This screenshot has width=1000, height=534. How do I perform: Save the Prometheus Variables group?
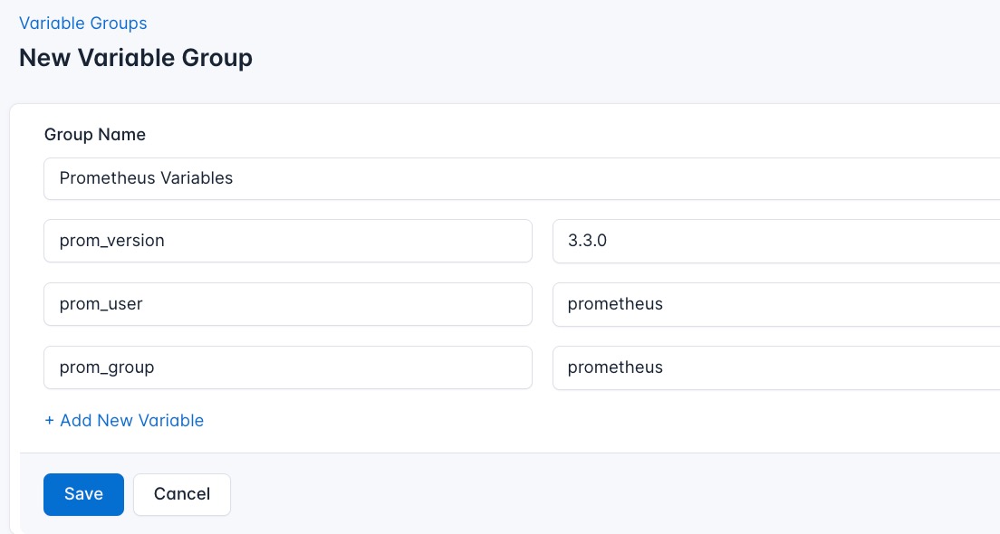[83, 494]
